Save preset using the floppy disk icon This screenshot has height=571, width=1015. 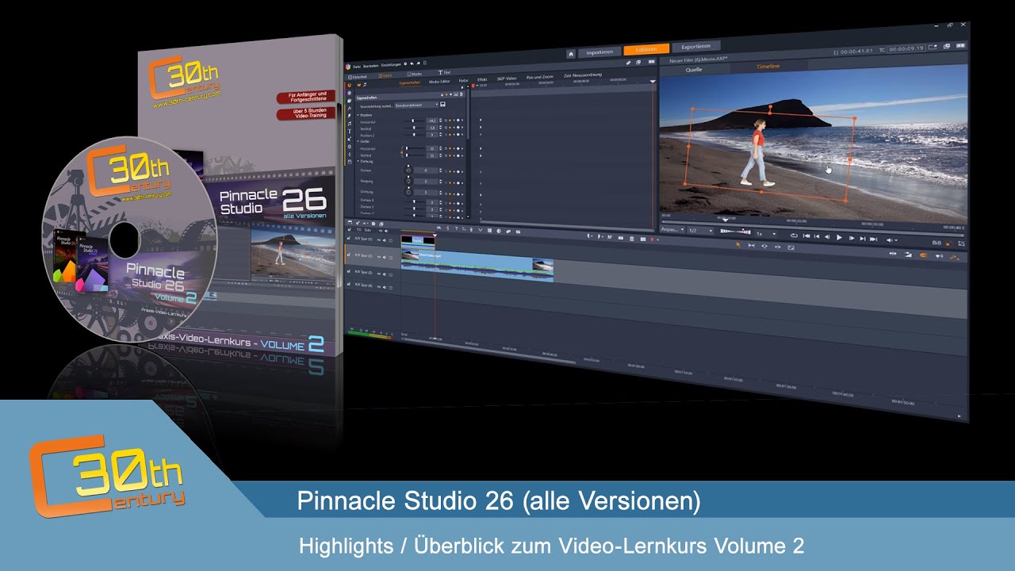pos(442,105)
